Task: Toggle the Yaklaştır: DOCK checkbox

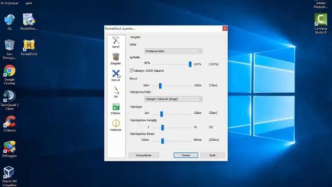Action: 131,71
